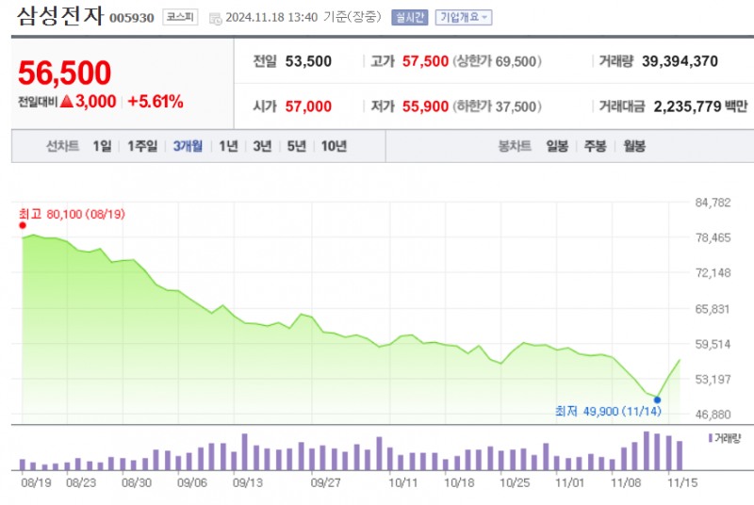Select the 3개월 chart period
The width and height of the screenshot is (754, 505).
coord(188,146)
